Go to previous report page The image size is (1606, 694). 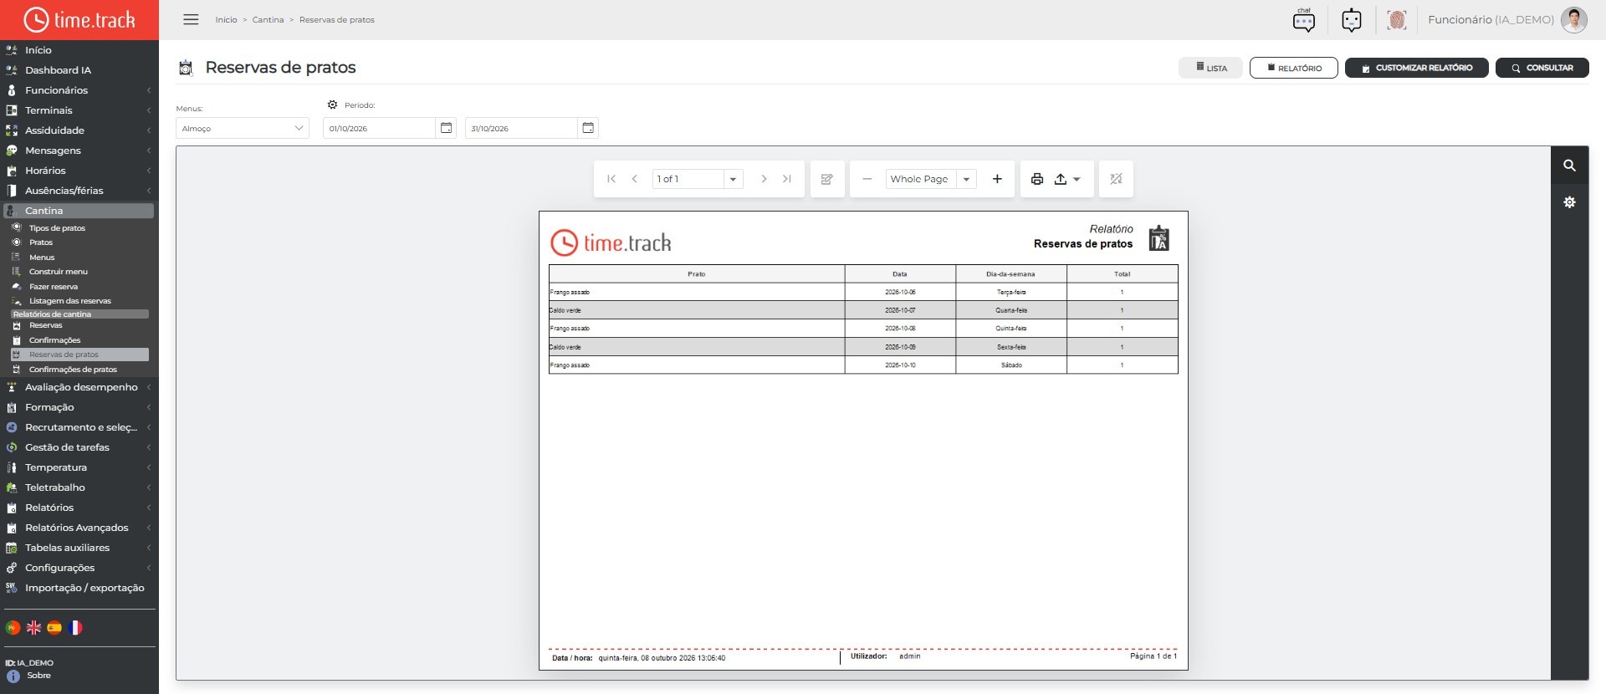coord(635,179)
